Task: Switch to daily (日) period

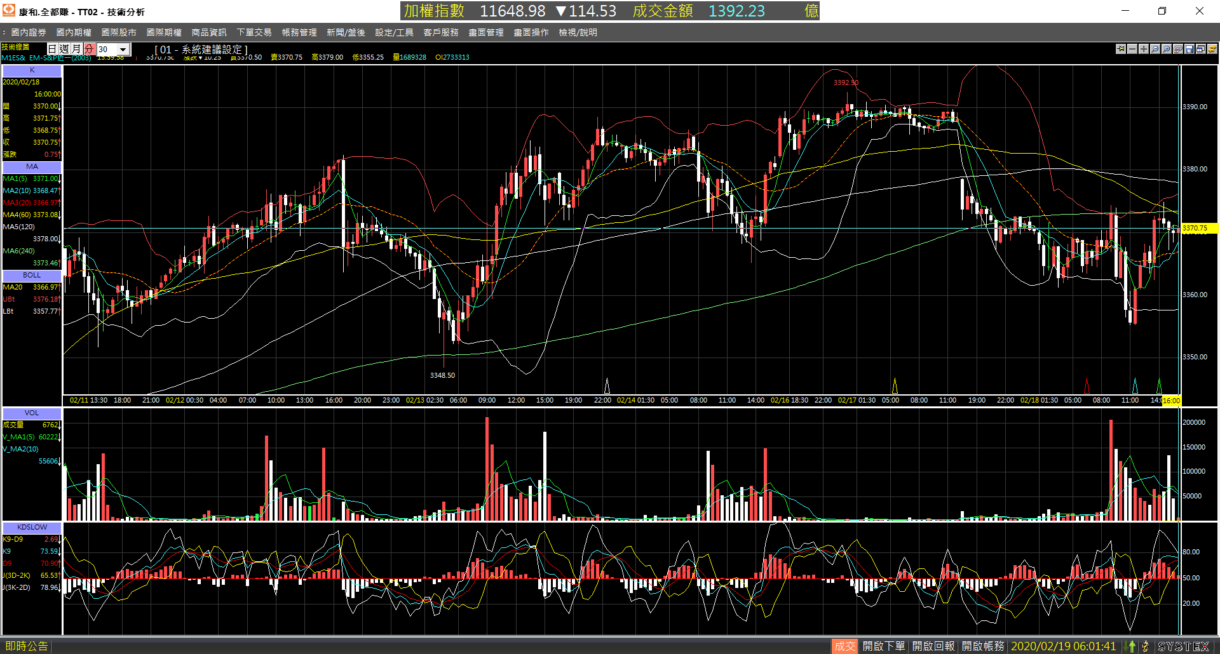Action: click(53, 49)
